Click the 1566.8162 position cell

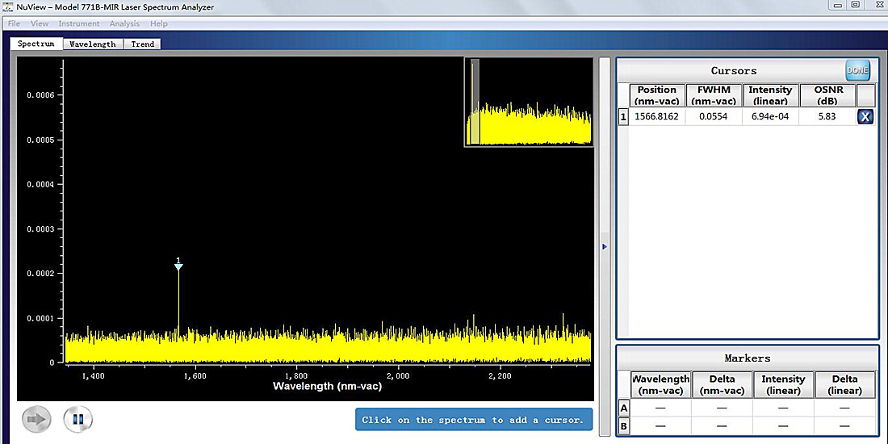657,117
